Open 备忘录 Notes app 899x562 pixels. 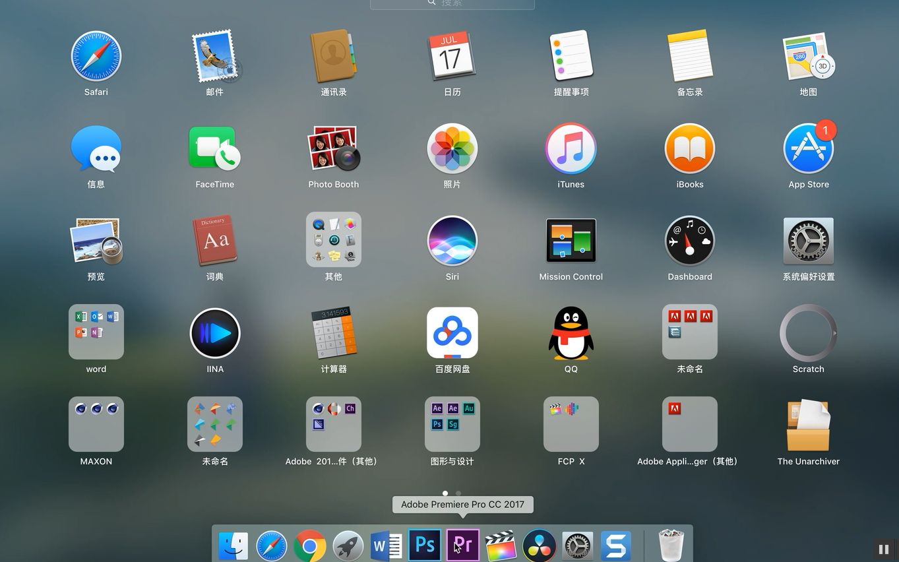[x=690, y=56]
